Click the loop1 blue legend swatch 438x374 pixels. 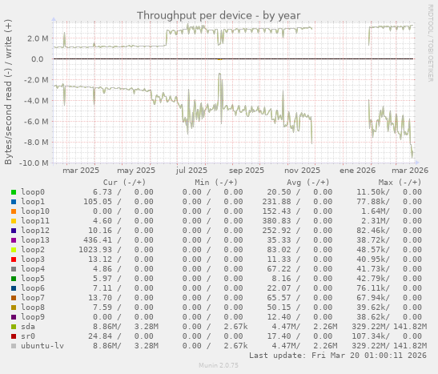click(14, 202)
